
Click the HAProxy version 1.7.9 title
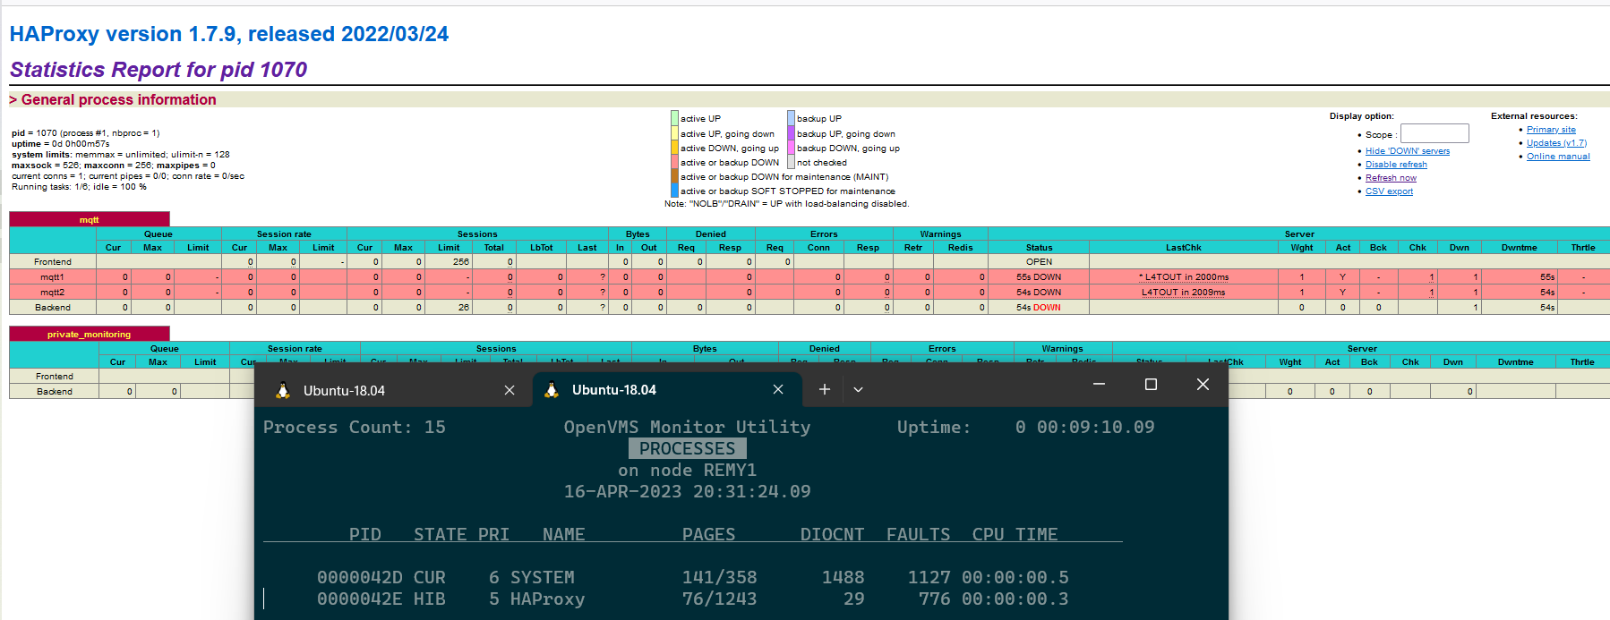click(x=229, y=34)
